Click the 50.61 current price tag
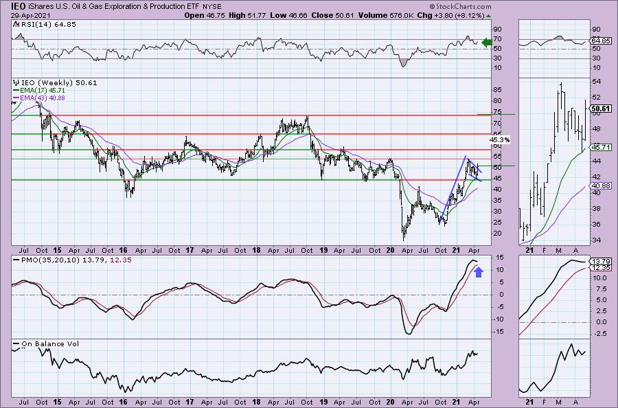Viewport: 618px width, 408px height. [x=601, y=109]
